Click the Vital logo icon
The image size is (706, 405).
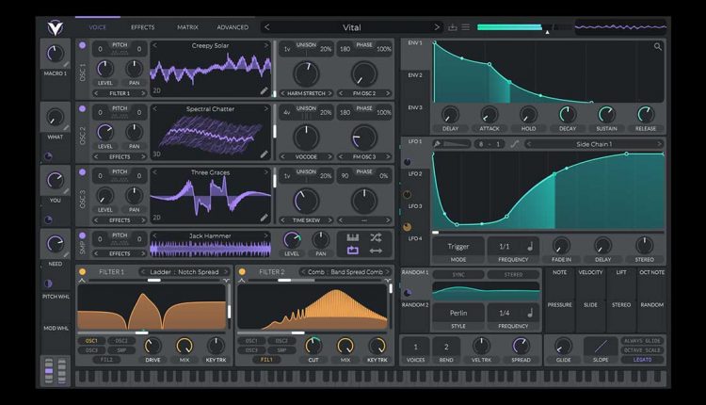(56, 28)
